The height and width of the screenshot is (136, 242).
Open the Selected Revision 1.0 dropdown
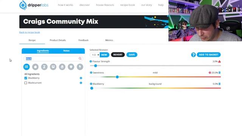point(95,55)
